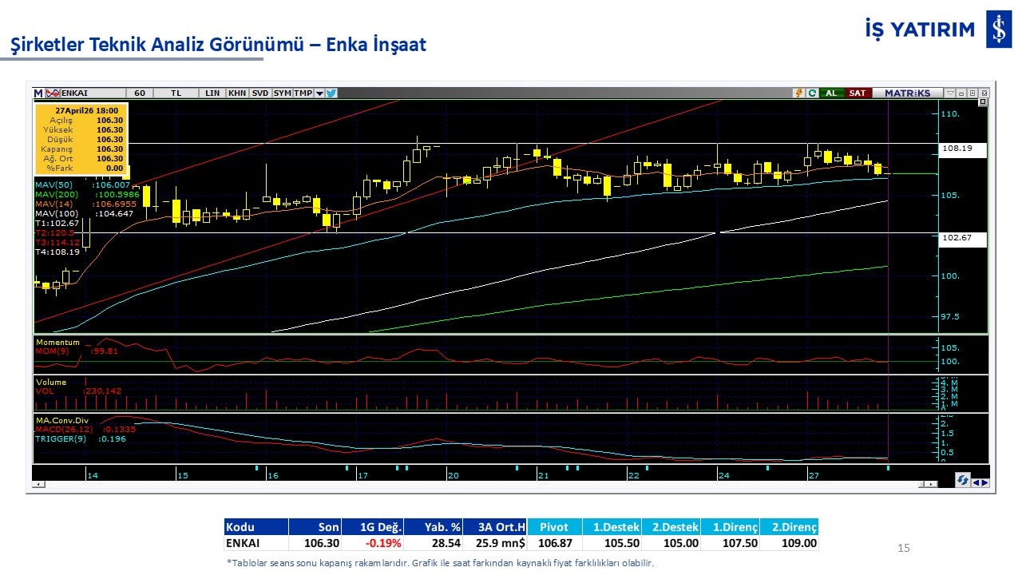Image resolution: width=1022 pixels, height=575 pixels.
Task: Click the İş Yatırım logo emblem
Action: (998, 30)
